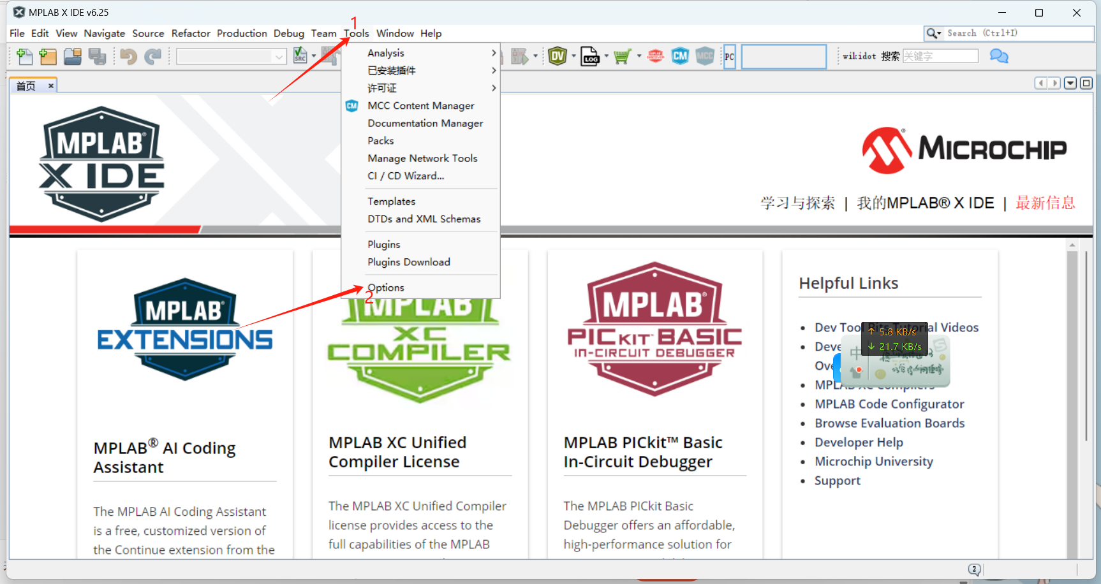
Task: Open the 已安装插件 submenu
Action: tap(421, 70)
